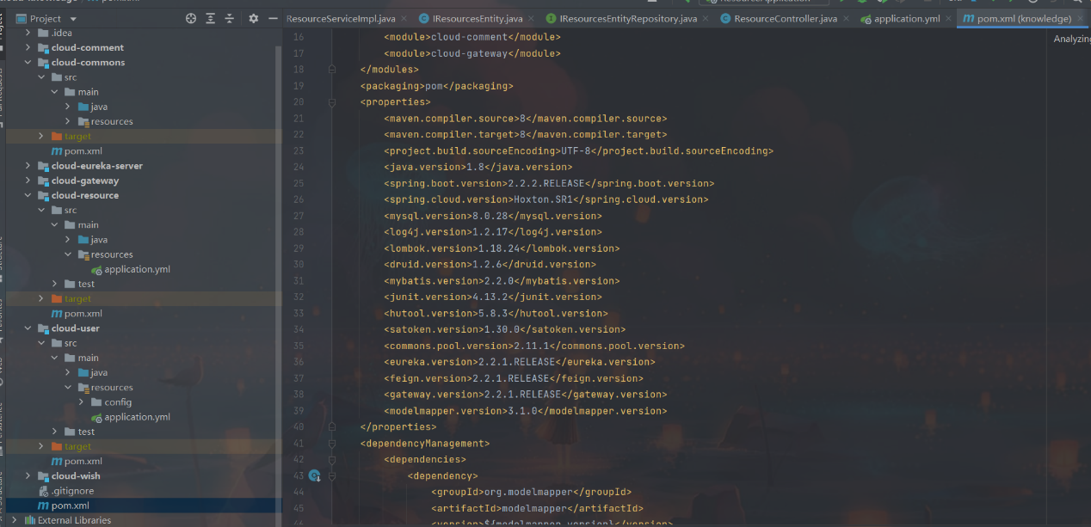This screenshot has width=1091, height=527.
Task: Select test folder under cloud-user src
Action: click(x=86, y=432)
